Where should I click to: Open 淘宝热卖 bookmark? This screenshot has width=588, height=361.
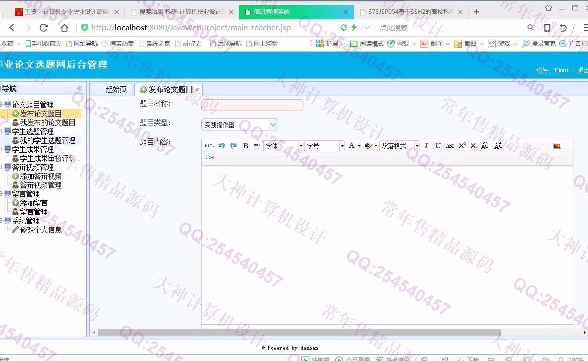coord(118,44)
